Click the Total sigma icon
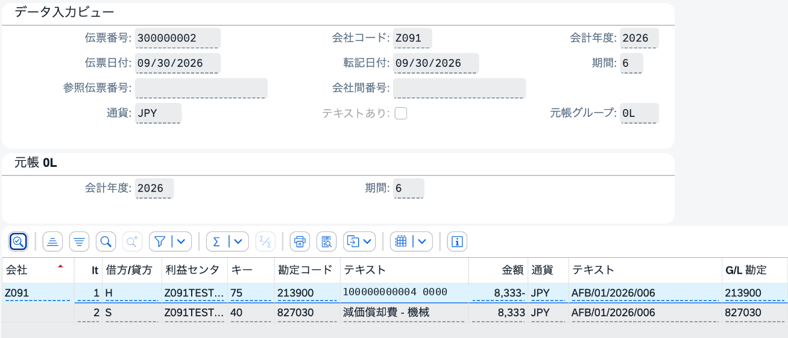 (216, 242)
